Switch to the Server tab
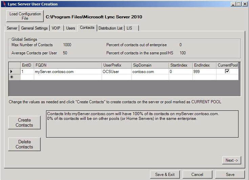The height and width of the screenshot is (180, 249). [x=12, y=28]
